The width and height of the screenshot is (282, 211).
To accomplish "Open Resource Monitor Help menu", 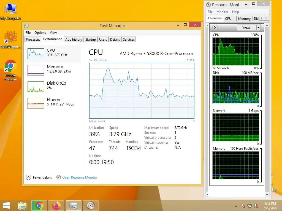I will 235,12.
